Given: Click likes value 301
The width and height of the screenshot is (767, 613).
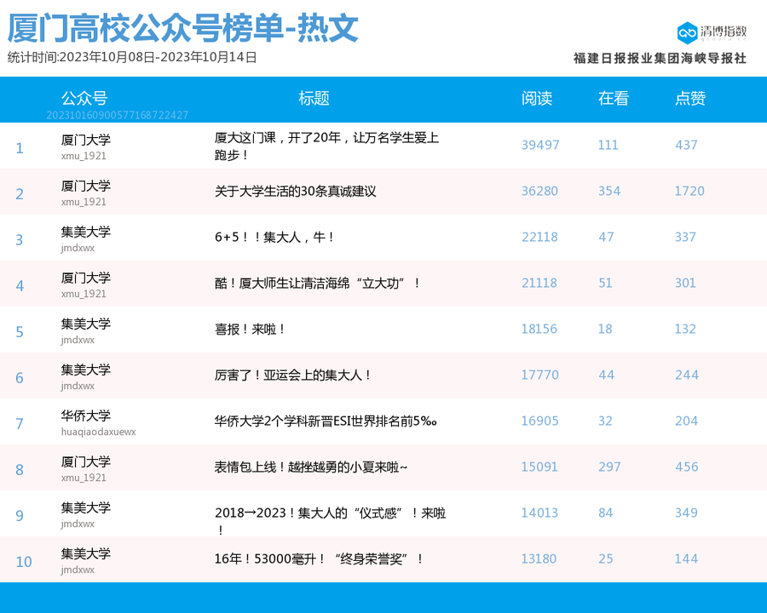Looking at the screenshot, I should pyautogui.click(x=685, y=283).
